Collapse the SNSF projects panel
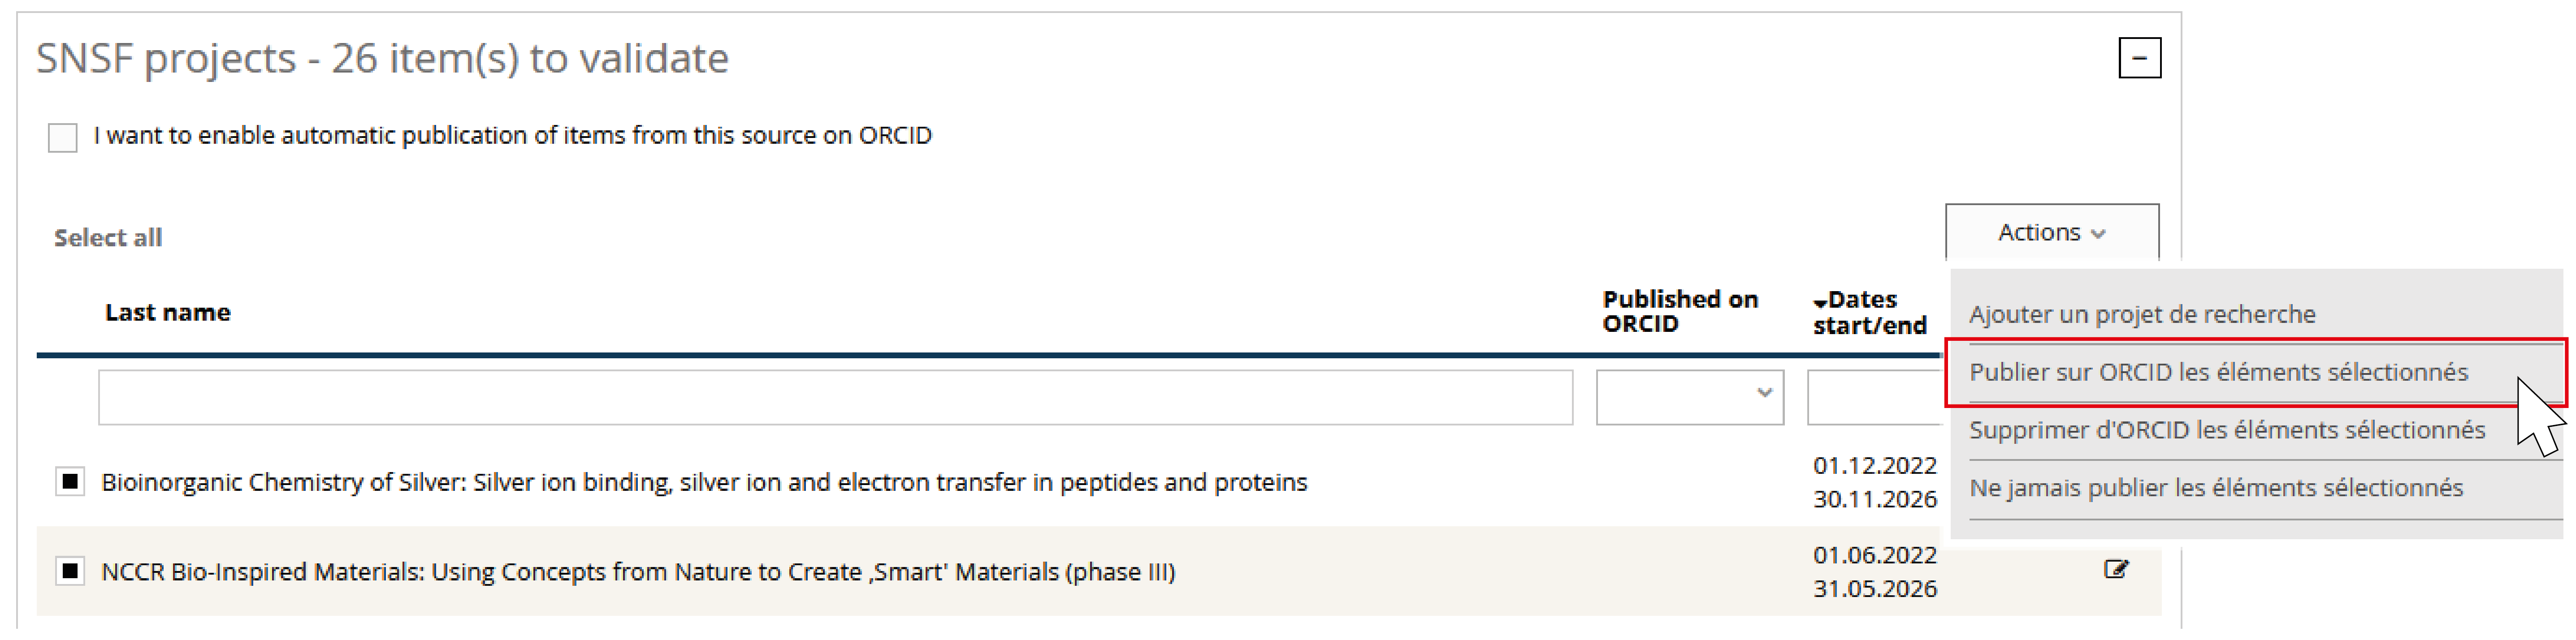The image size is (2576, 640). click(x=2139, y=58)
